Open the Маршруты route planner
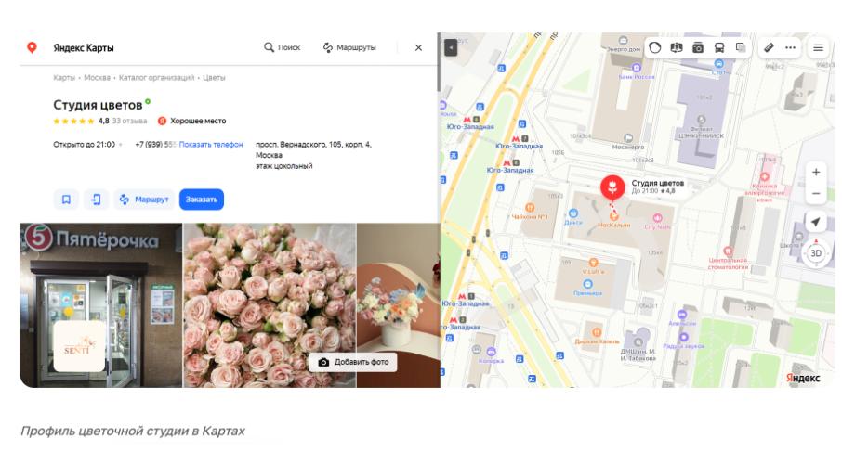Viewport: 842px width, 451px height. point(349,47)
